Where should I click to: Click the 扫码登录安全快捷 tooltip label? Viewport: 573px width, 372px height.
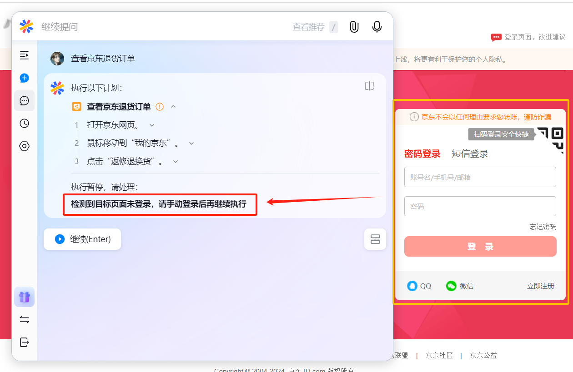pos(501,134)
